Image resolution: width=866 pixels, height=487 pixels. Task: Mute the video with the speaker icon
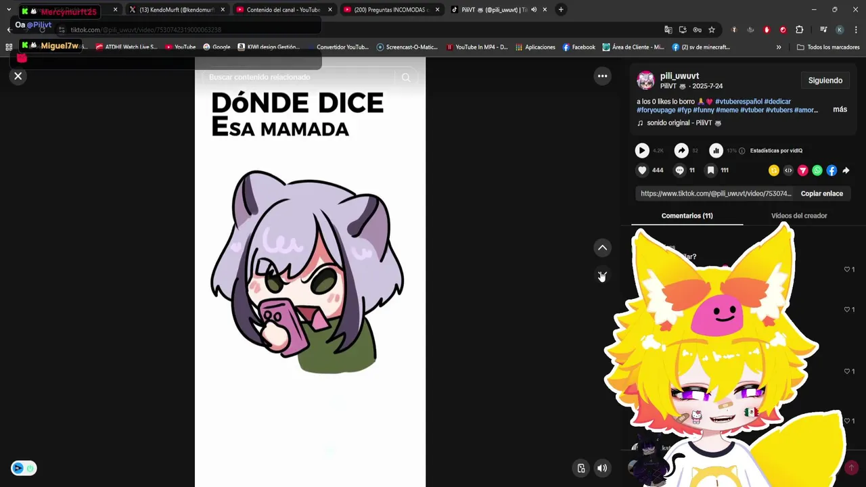602,468
